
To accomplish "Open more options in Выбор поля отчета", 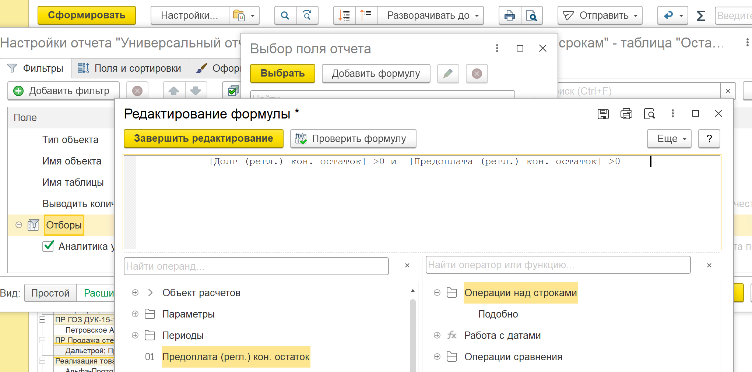I will click(x=497, y=48).
